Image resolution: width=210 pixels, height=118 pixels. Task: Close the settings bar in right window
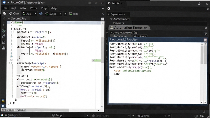[x=208, y=9]
